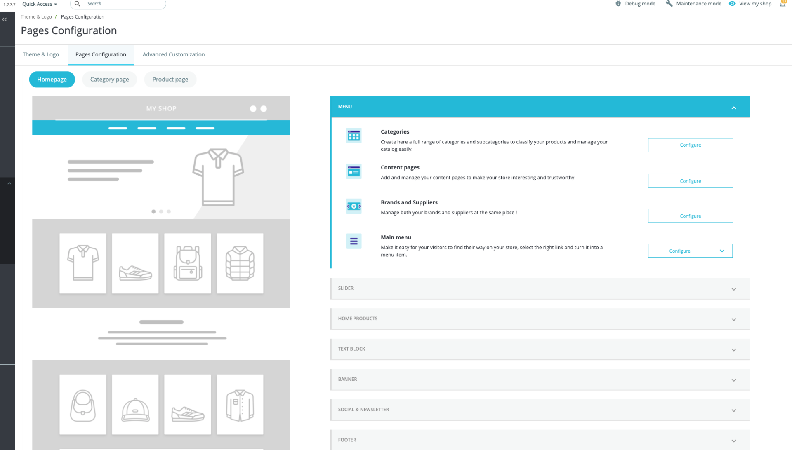Viewport: 792px width, 450px height.
Task: Click Configure button for Categories
Action: (690, 145)
